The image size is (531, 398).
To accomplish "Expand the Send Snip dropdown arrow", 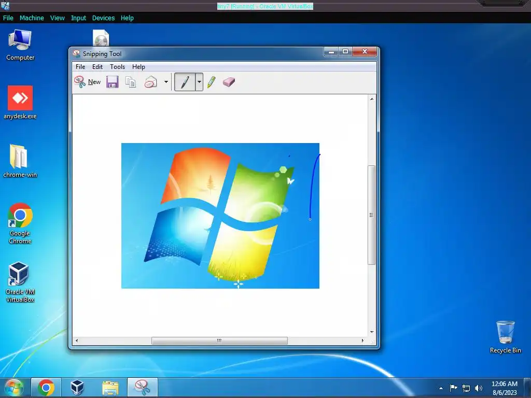I will click(166, 82).
